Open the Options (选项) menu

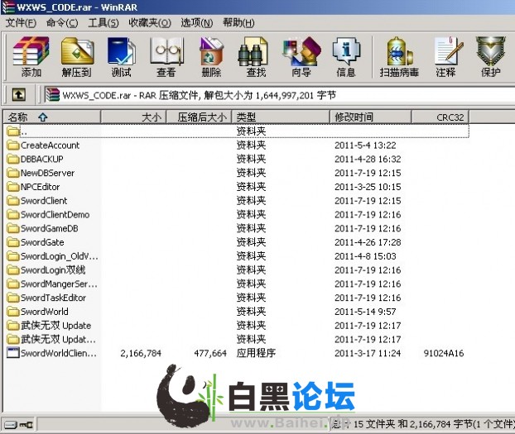point(197,23)
